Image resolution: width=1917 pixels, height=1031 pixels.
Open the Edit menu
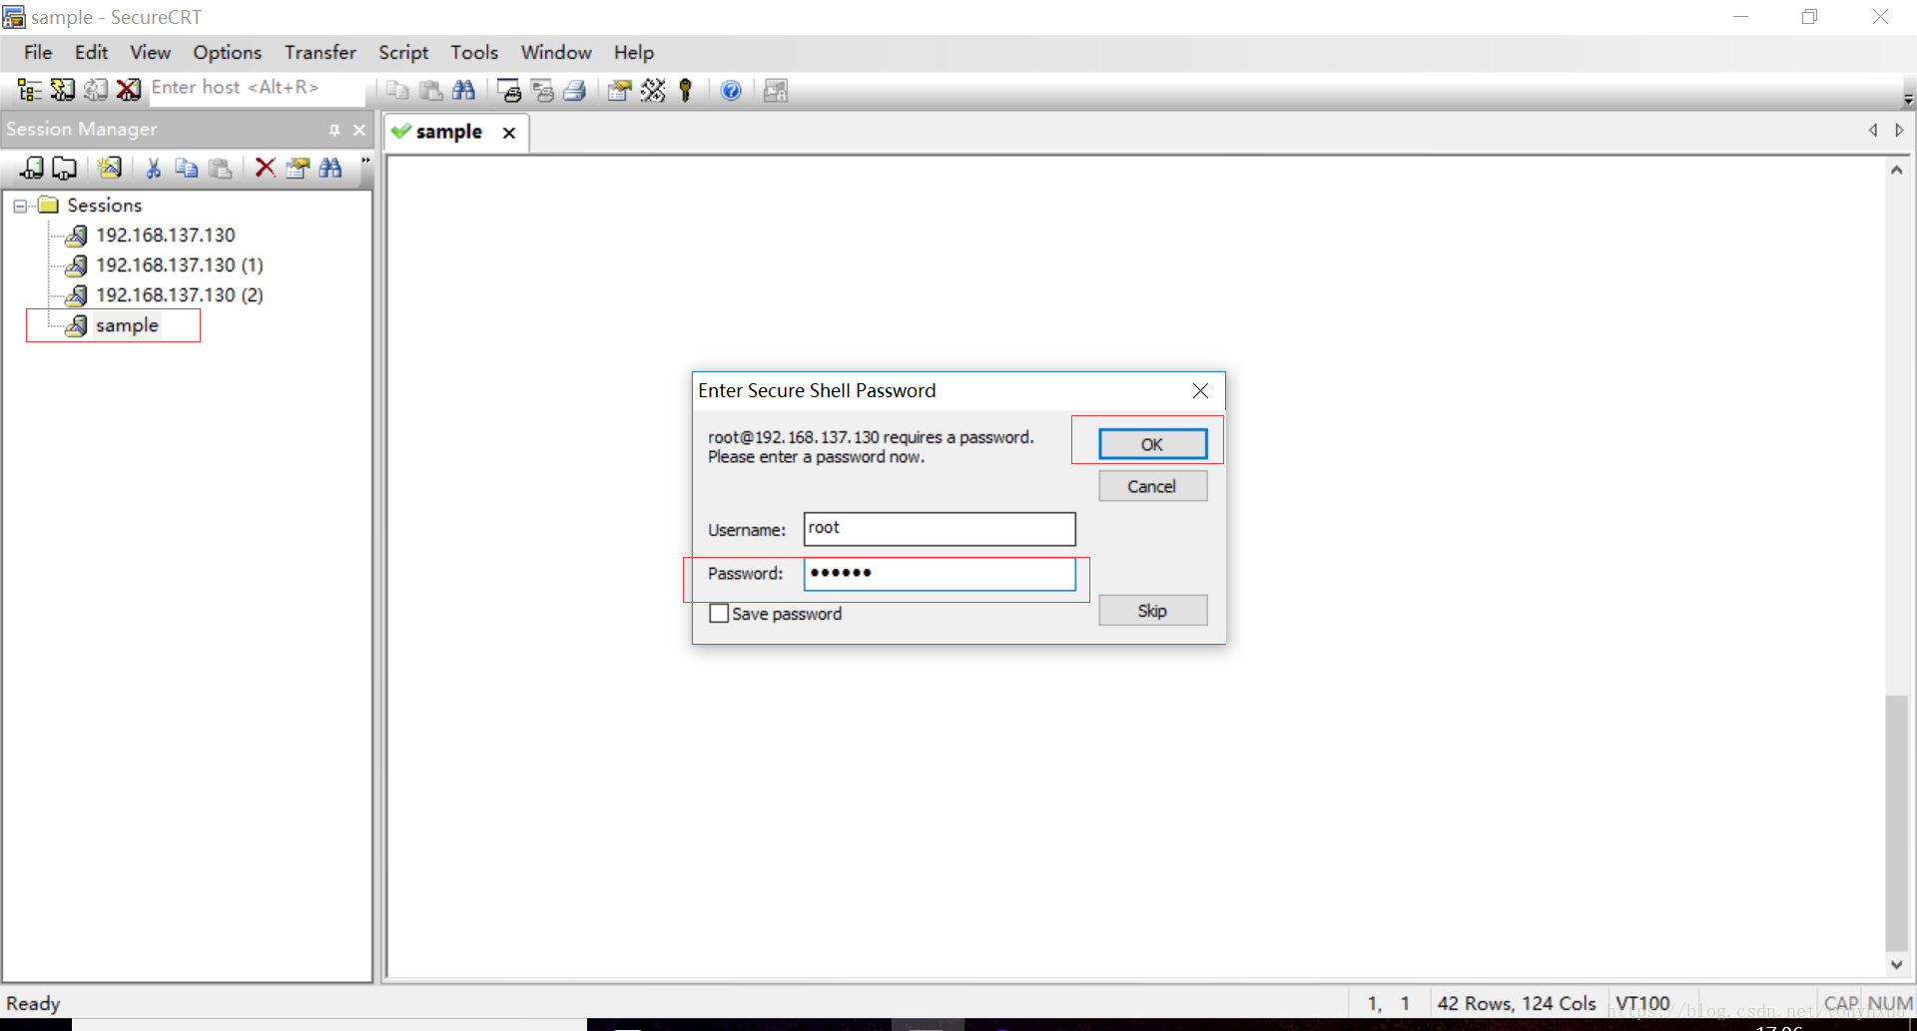(x=91, y=52)
